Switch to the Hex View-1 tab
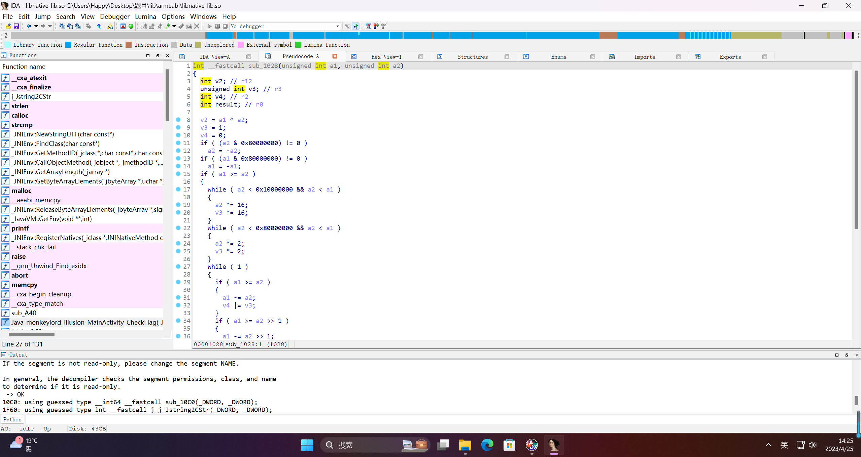861x457 pixels. click(x=386, y=57)
